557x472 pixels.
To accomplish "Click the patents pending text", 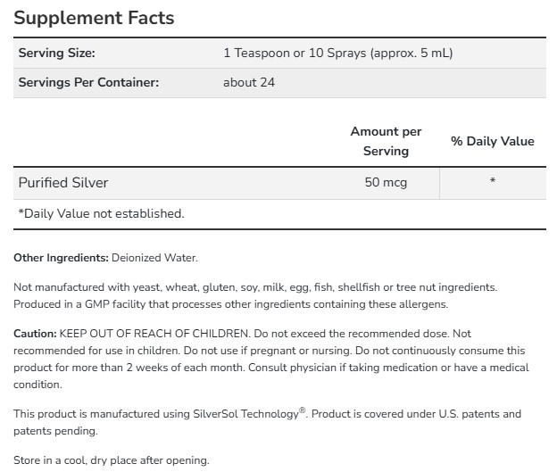I will point(55,430).
